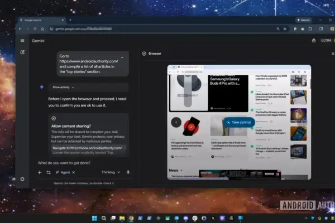Image resolution: width=335 pixels, height=223 pixels.
Task: Click the Take control button
Action: 239,122
